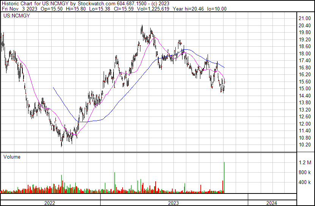Screen dimensions: 315x206
Task: Click the Cl=15.59 closing price text
Action: (x=124, y=9)
